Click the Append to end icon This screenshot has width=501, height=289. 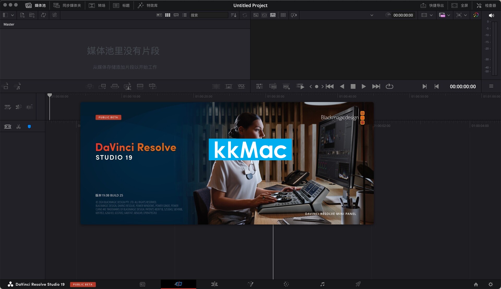102,86
